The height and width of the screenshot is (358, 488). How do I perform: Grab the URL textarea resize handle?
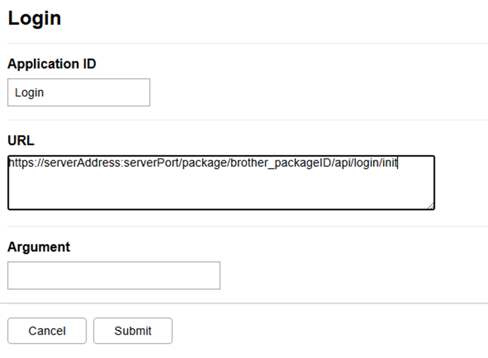431,206
